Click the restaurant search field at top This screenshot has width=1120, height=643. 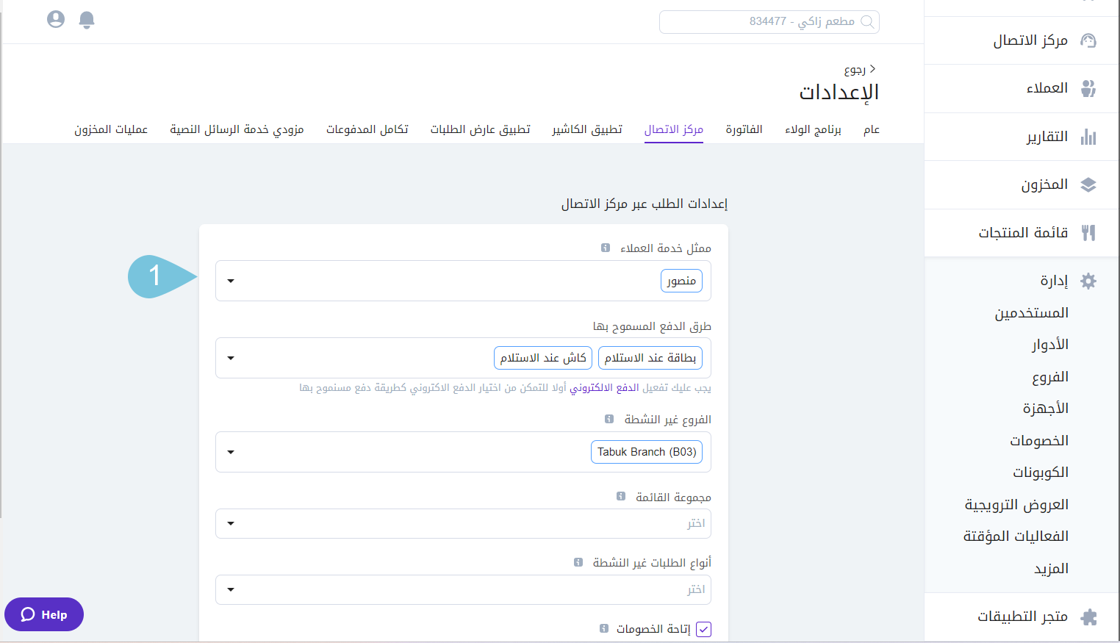click(769, 22)
